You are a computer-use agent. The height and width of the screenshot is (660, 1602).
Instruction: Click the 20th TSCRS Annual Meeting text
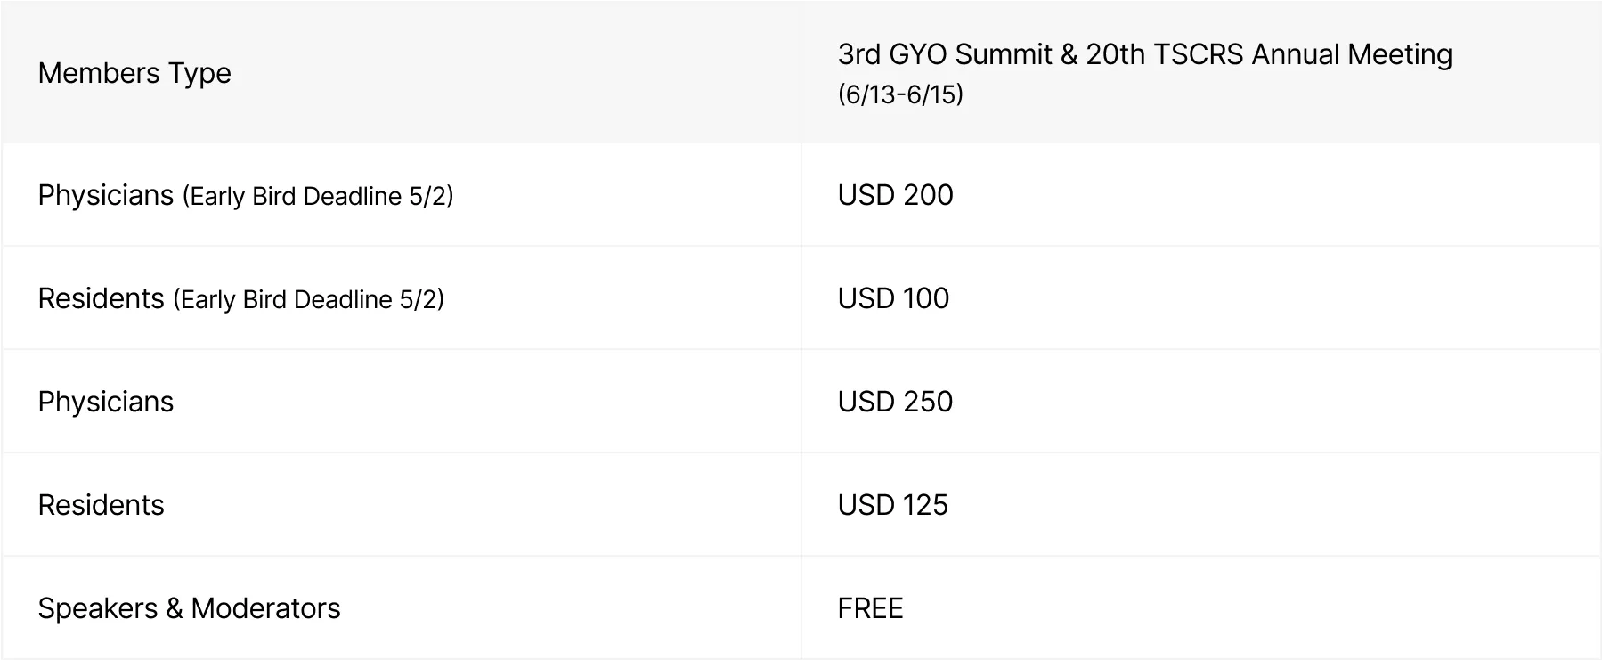(1269, 54)
